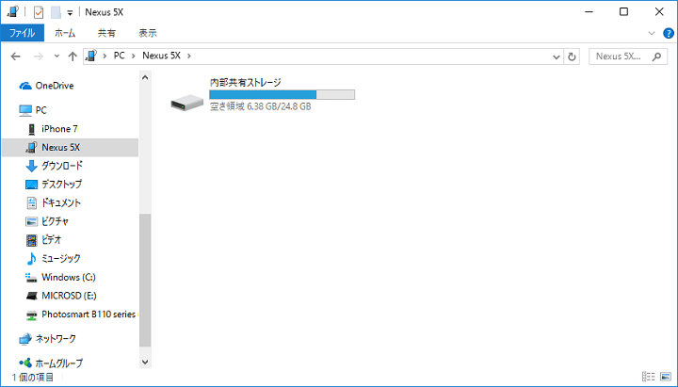
Task: Click the navigation pane scrollbar thumb
Action: pyautogui.click(x=145, y=281)
